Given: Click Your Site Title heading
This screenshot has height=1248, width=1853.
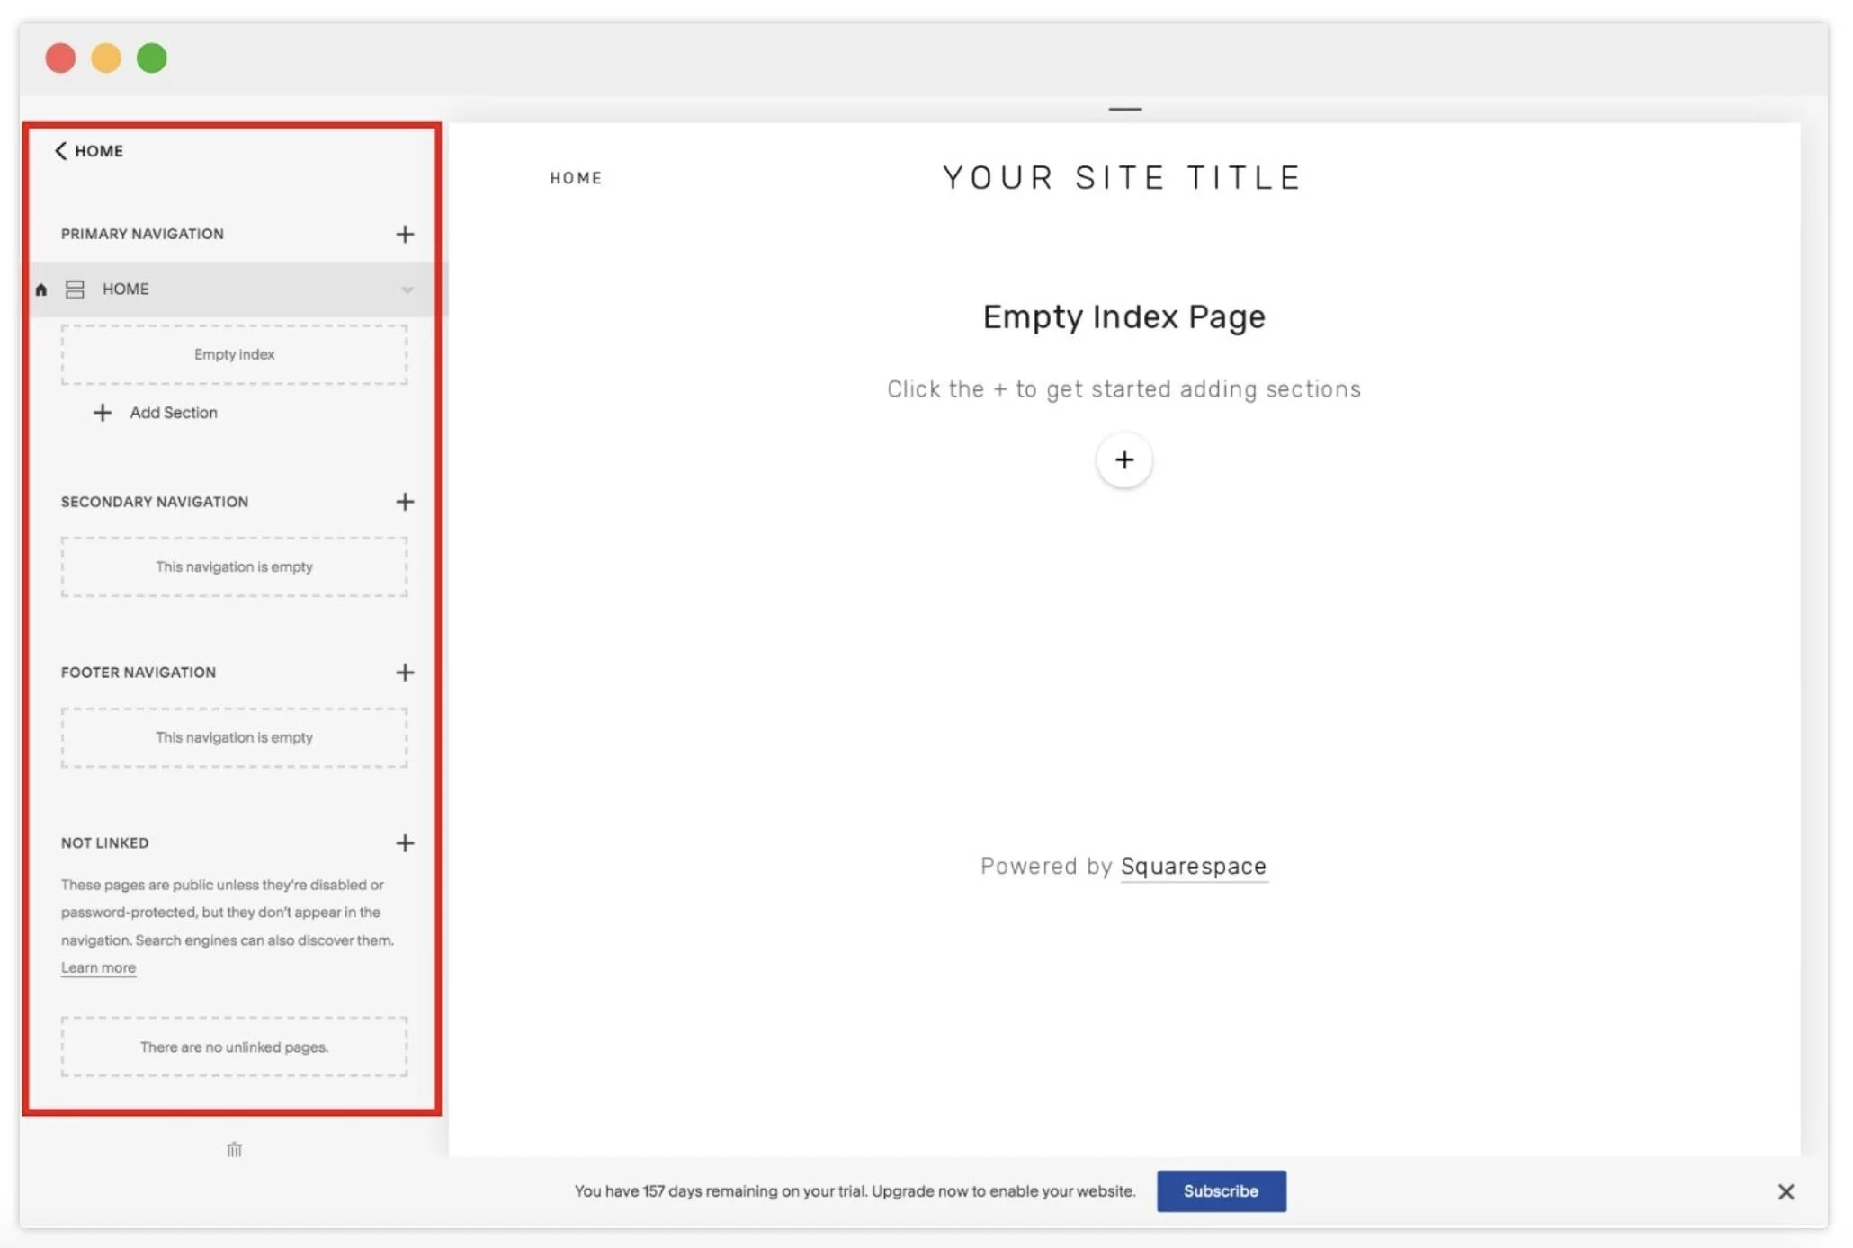Looking at the screenshot, I should tap(1122, 178).
